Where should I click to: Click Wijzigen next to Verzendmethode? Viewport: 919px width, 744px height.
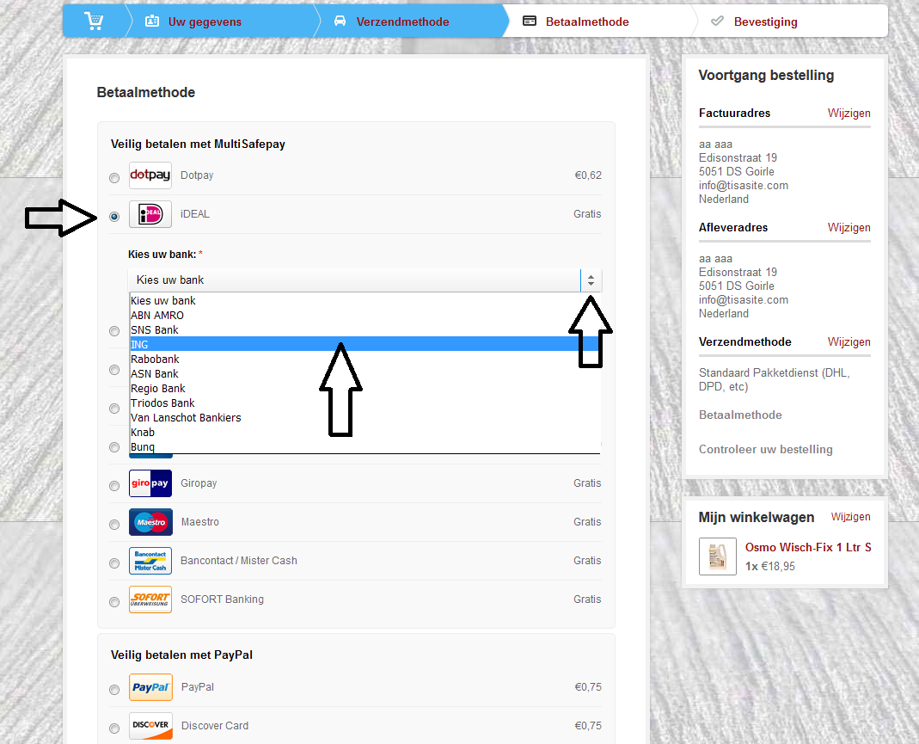(849, 341)
